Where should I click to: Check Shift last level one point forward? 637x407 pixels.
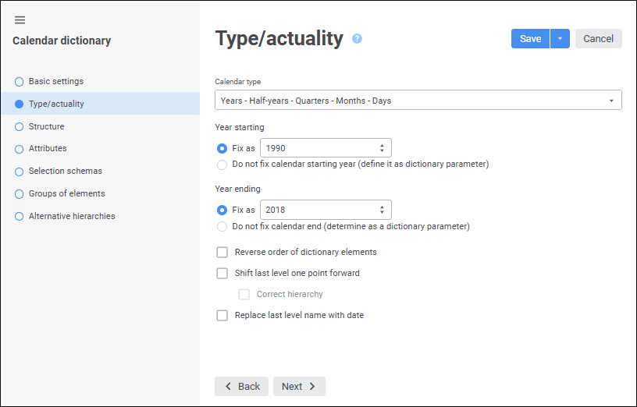[222, 273]
